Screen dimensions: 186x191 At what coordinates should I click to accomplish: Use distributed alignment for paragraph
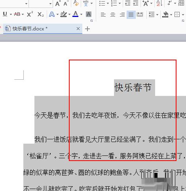coord(140,14)
